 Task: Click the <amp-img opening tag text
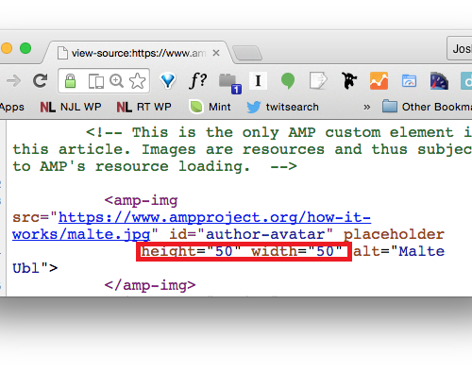[x=142, y=200]
